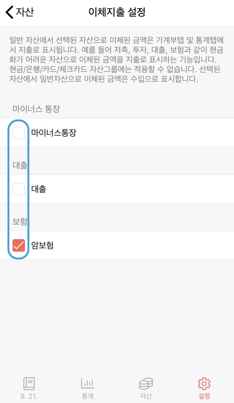The width and height of the screenshot is (234, 403).
Task: Switch to the 9. 21. tab label
Action: [29, 396]
